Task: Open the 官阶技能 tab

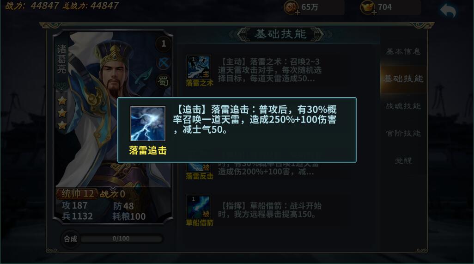Action: (x=403, y=133)
